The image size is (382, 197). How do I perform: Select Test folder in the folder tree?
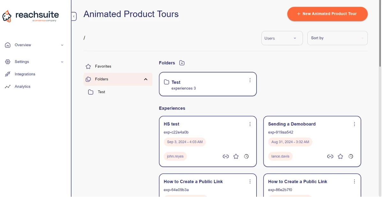(x=101, y=92)
